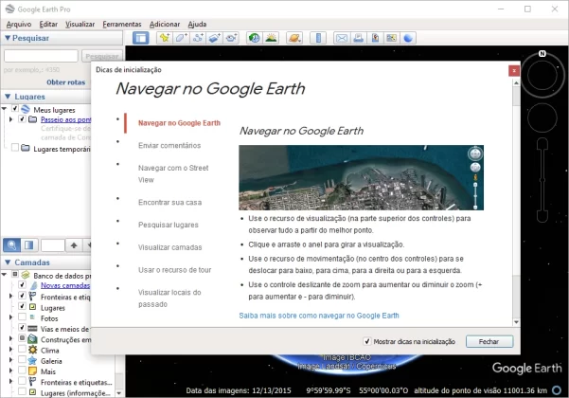This screenshot has width=569, height=398.
Task: Open the Ferramentas menu
Action: pos(122,24)
